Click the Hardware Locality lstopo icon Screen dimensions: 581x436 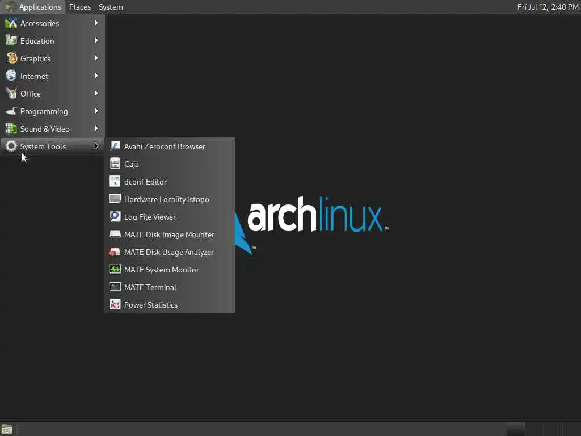pos(115,199)
